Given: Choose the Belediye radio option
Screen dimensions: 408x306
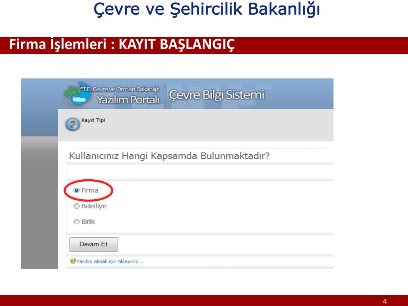Looking at the screenshot, I should pyautogui.click(x=76, y=206).
